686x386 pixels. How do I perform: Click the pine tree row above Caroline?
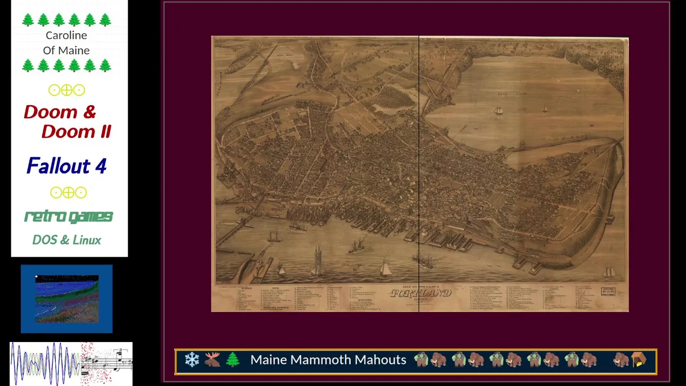[x=66, y=20]
